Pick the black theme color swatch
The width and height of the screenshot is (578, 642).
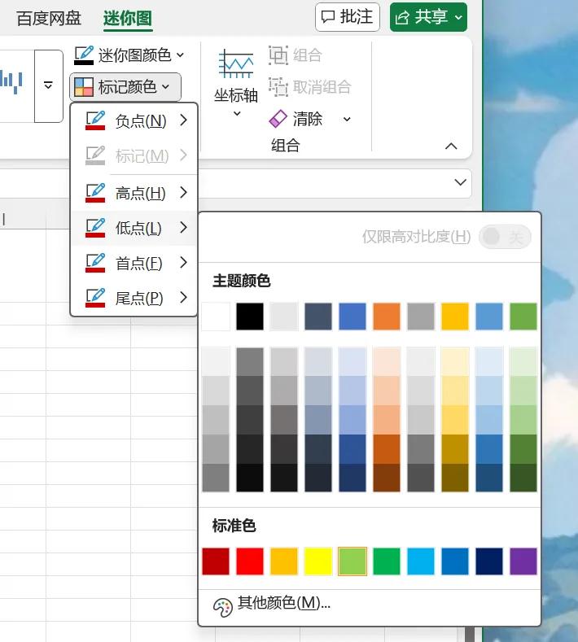pyautogui.click(x=250, y=317)
